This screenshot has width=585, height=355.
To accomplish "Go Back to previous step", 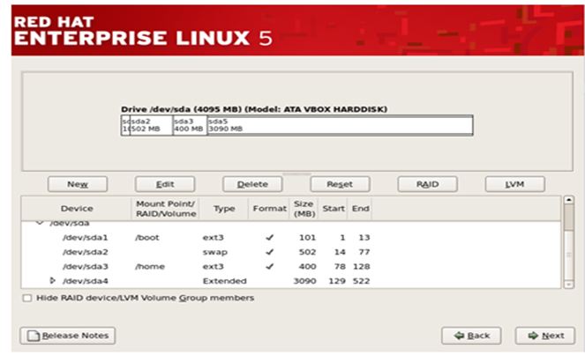I will pyautogui.click(x=471, y=336).
